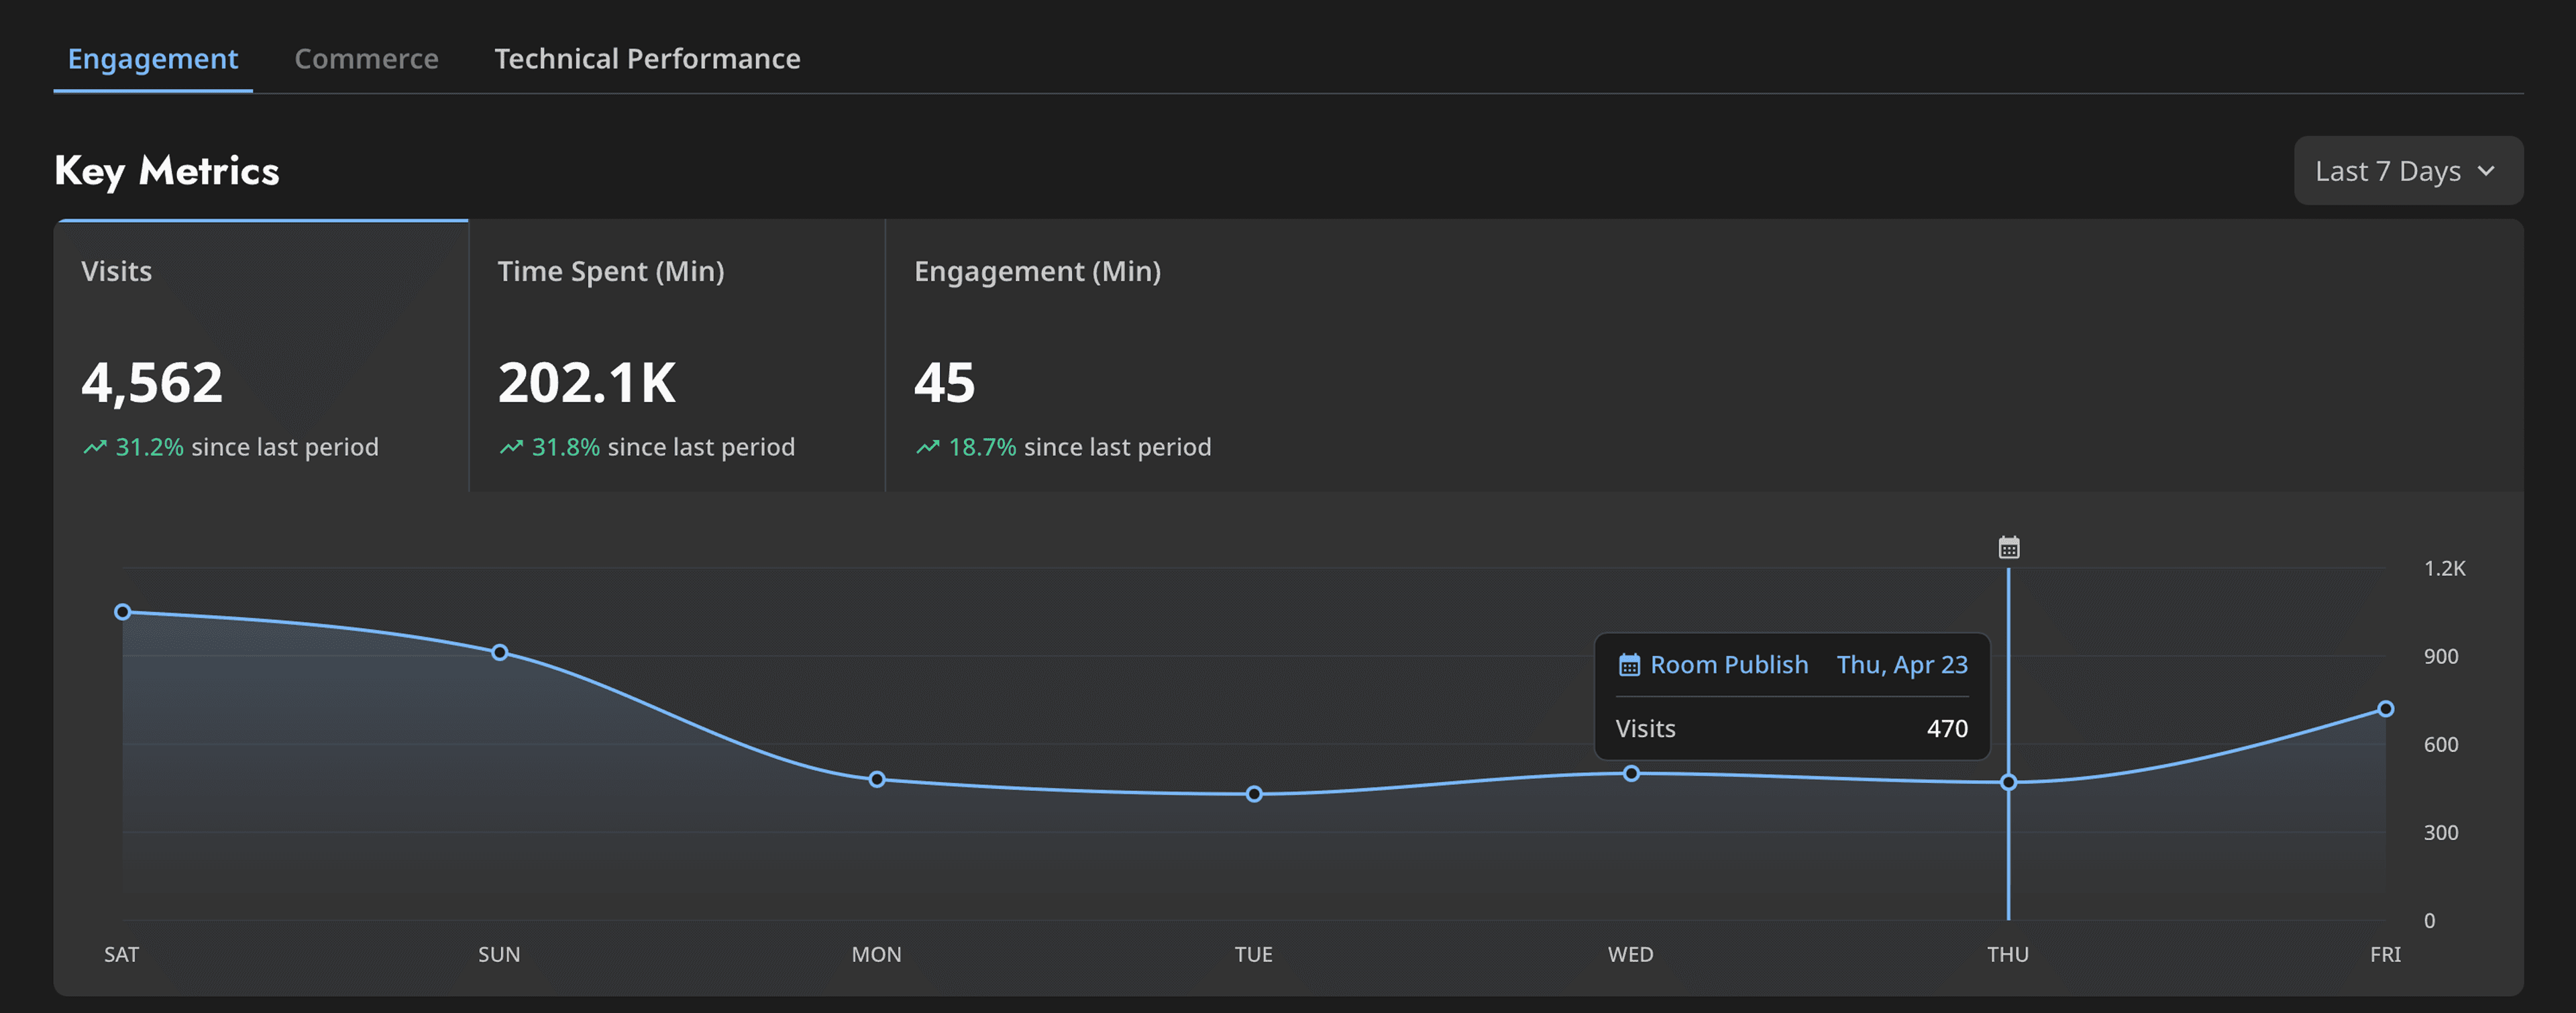The height and width of the screenshot is (1013, 2576).
Task: Click the 31.2% change percentage
Action: [x=150, y=447]
